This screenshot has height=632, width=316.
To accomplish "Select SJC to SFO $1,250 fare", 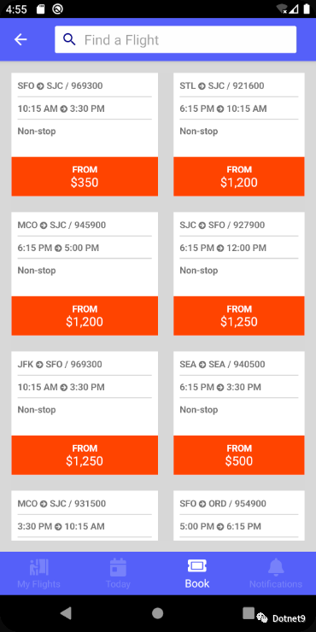I will (x=239, y=316).
